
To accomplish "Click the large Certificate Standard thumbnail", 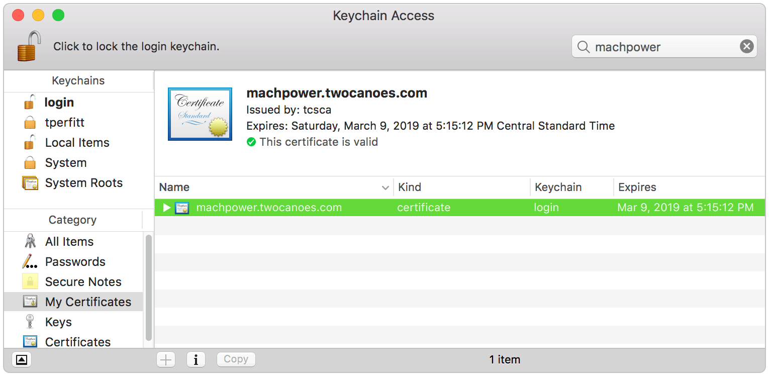I will pyautogui.click(x=200, y=114).
